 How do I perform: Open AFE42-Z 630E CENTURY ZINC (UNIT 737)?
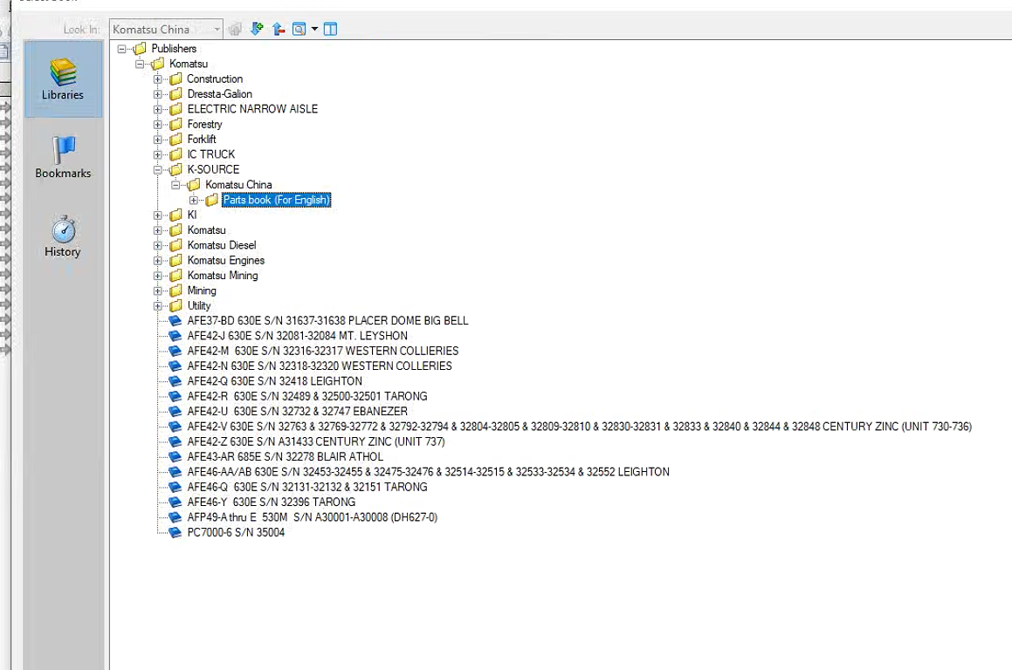316,441
